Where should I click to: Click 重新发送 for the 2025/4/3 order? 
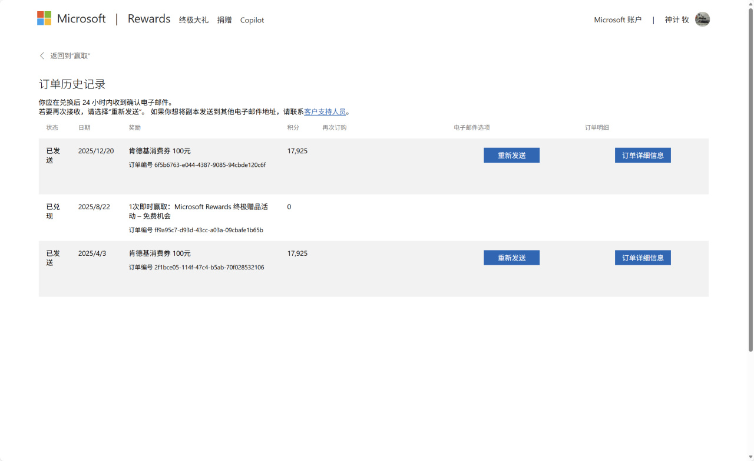pos(511,258)
